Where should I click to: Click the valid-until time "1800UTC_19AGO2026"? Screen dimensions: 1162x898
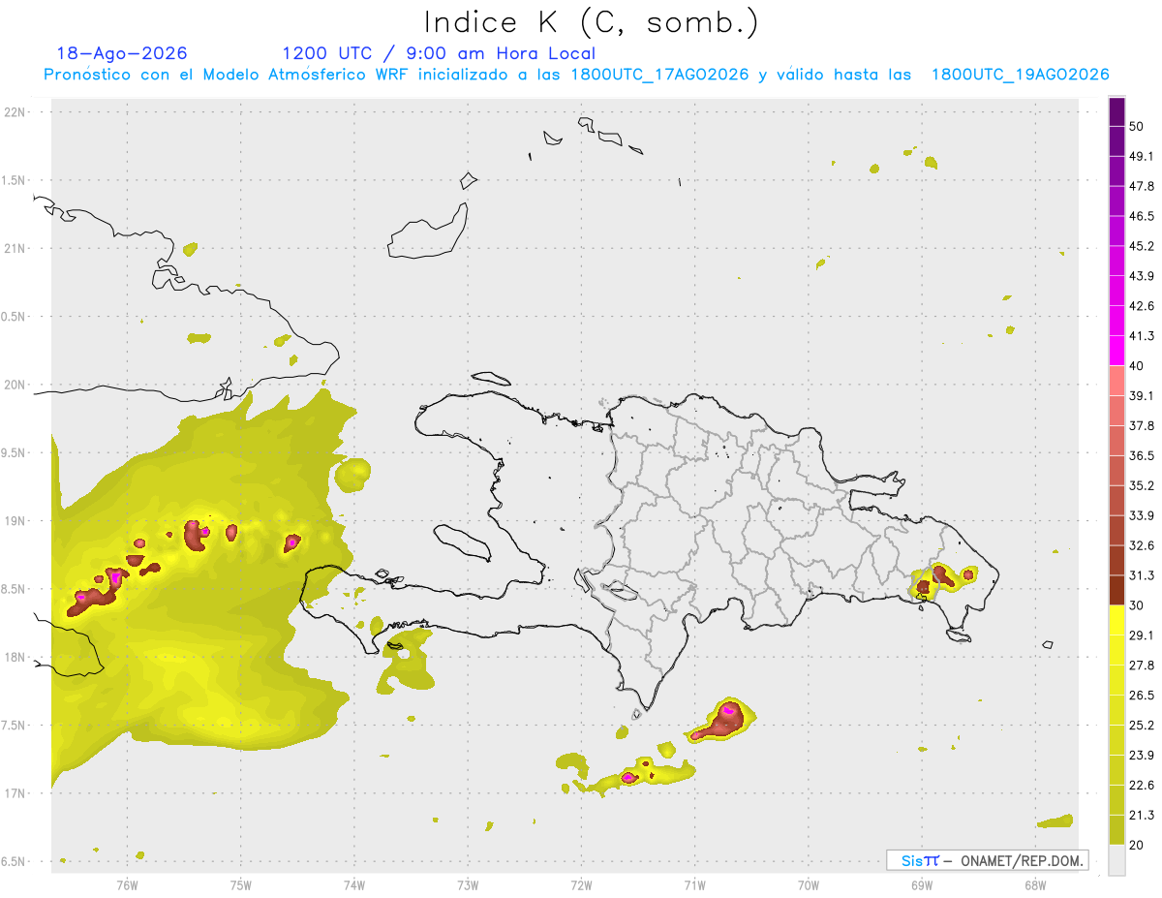point(1020,75)
